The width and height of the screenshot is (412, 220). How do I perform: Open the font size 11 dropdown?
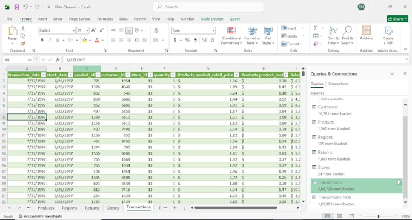coord(87,30)
